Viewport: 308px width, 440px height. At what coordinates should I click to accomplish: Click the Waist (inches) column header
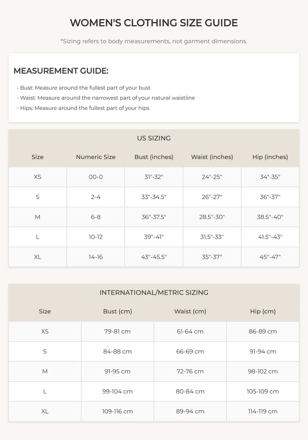212,157
